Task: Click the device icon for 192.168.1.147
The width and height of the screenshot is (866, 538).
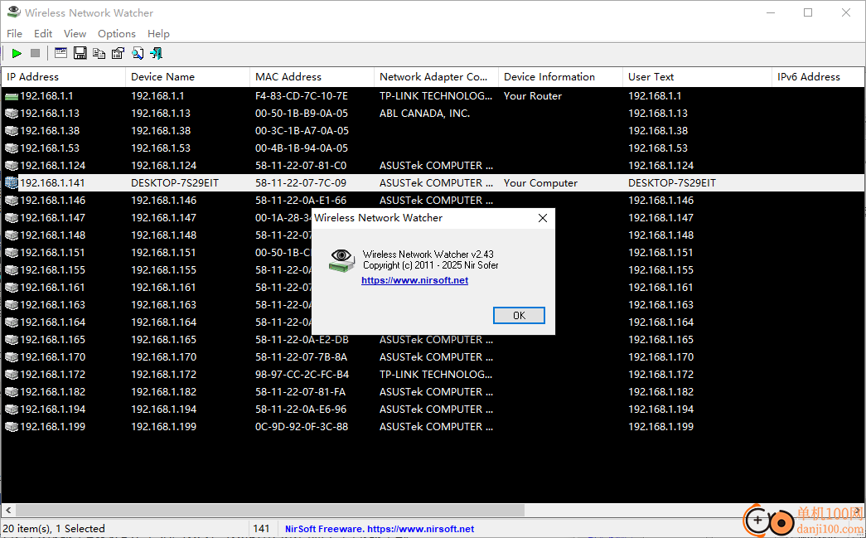Action: (x=12, y=218)
